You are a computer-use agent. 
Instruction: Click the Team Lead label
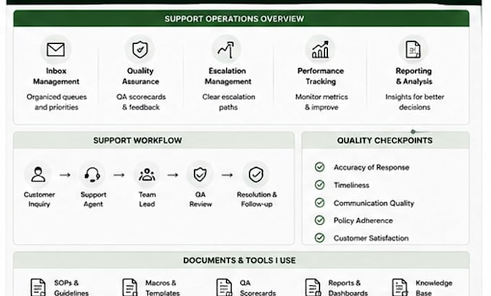point(147,199)
